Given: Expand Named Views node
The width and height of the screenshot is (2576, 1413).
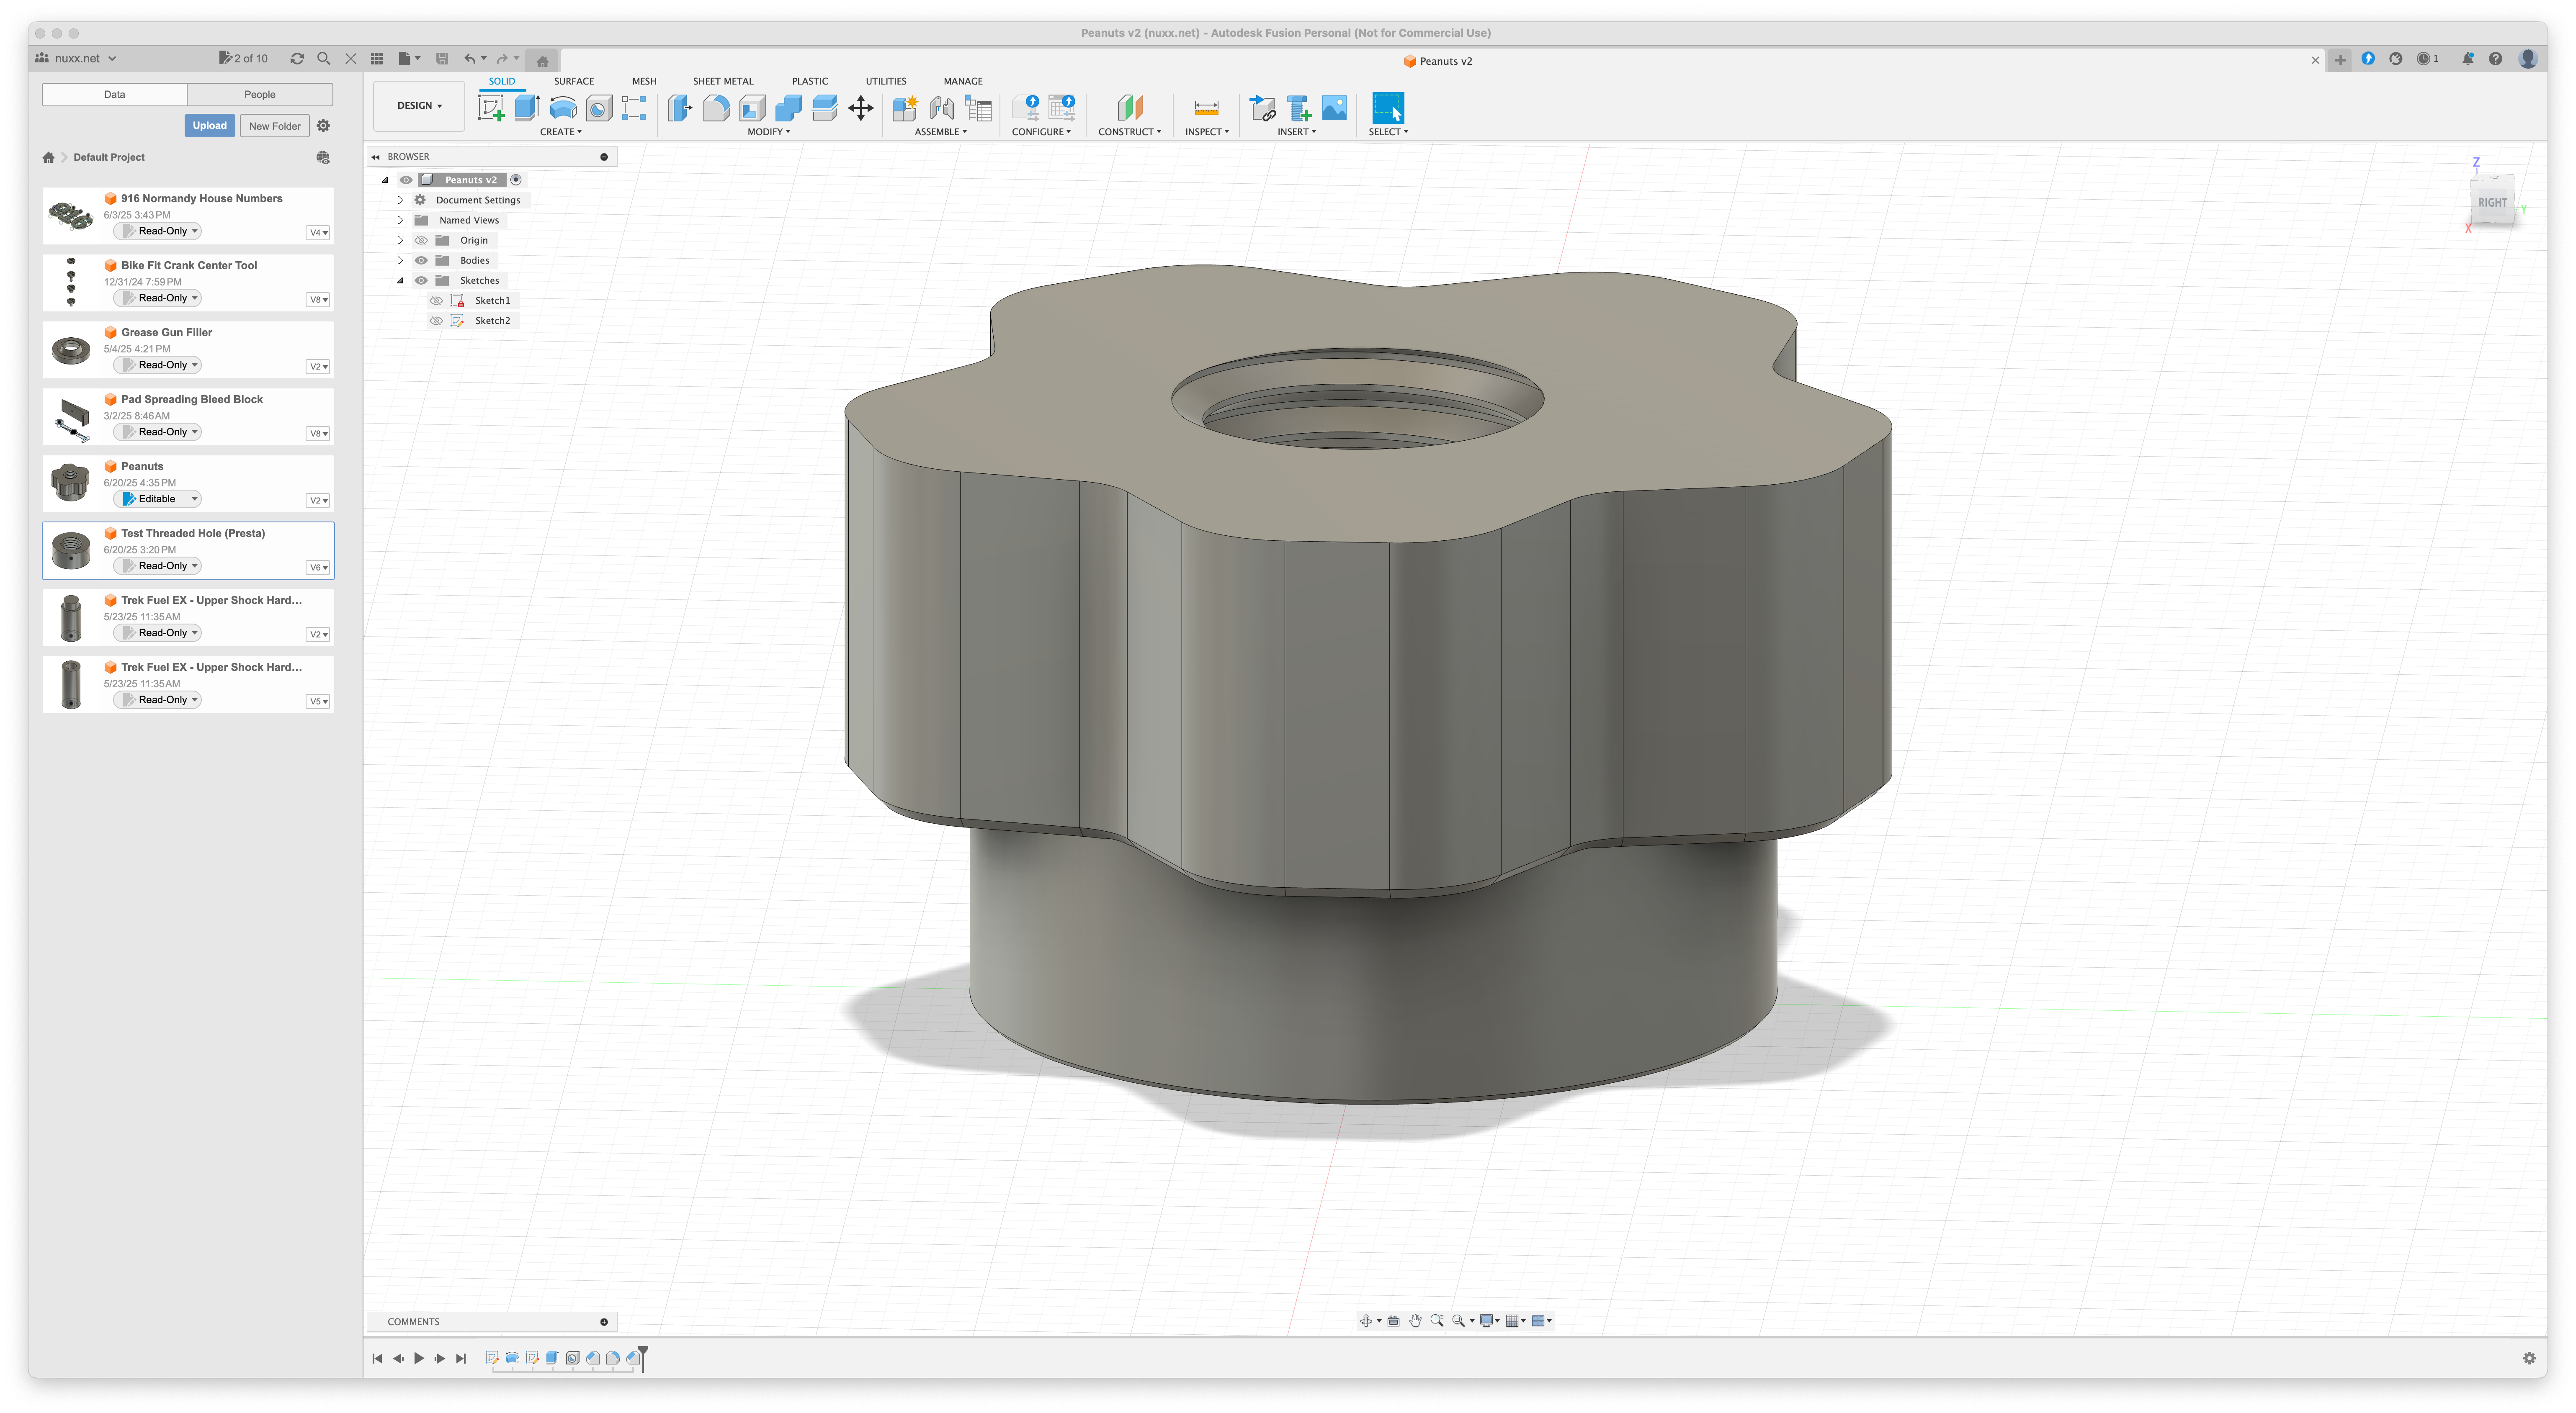Looking at the screenshot, I should click(x=400, y=220).
